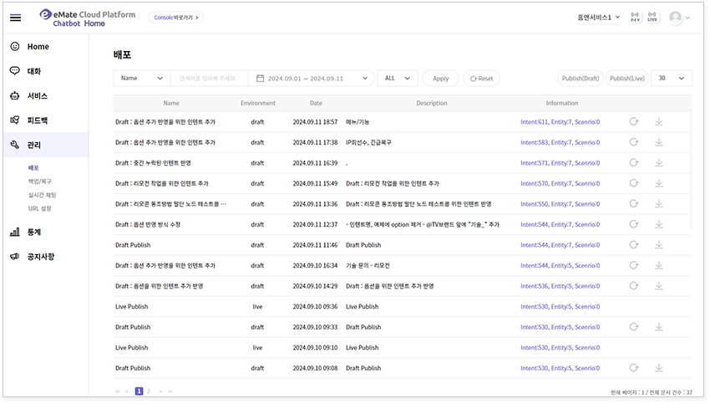Open Intent:583, Entity:7 information link

point(560,142)
